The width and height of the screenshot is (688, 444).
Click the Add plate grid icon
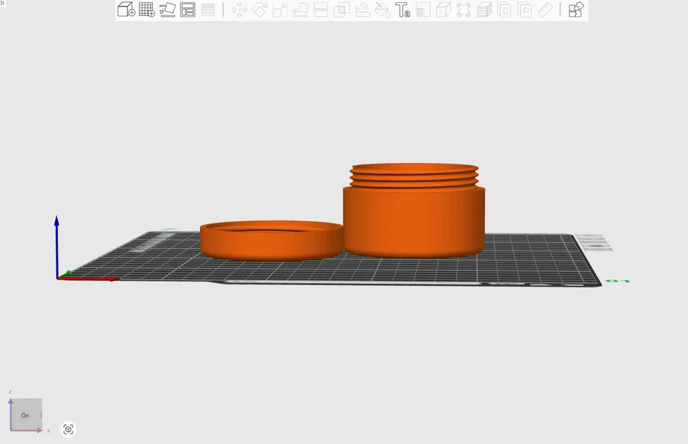click(x=147, y=9)
